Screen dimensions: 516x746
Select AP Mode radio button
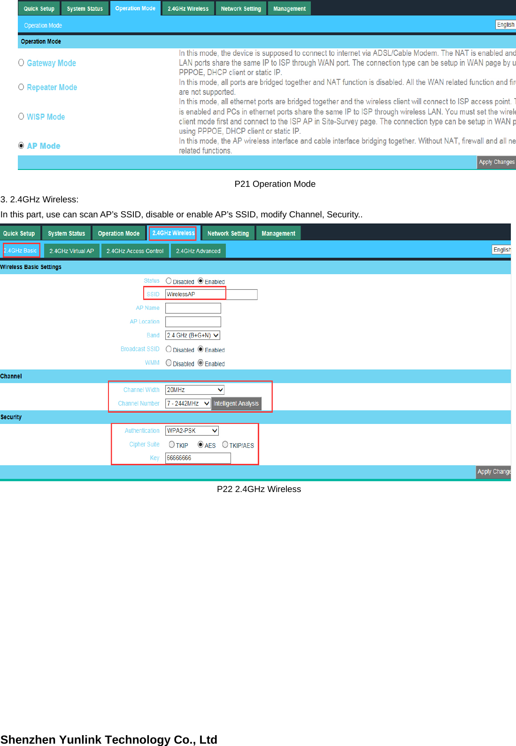(x=21, y=146)
